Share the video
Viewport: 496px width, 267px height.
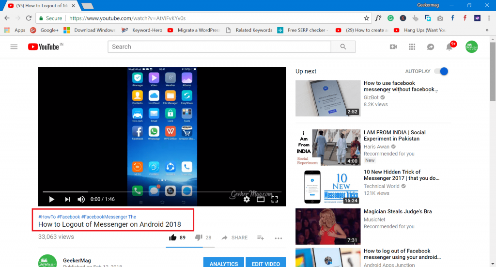235,237
